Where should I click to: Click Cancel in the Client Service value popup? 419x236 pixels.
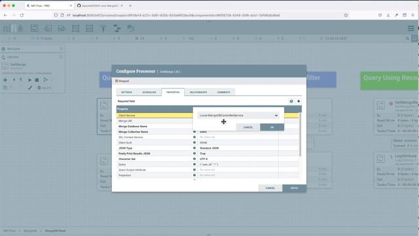coord(248,127)
